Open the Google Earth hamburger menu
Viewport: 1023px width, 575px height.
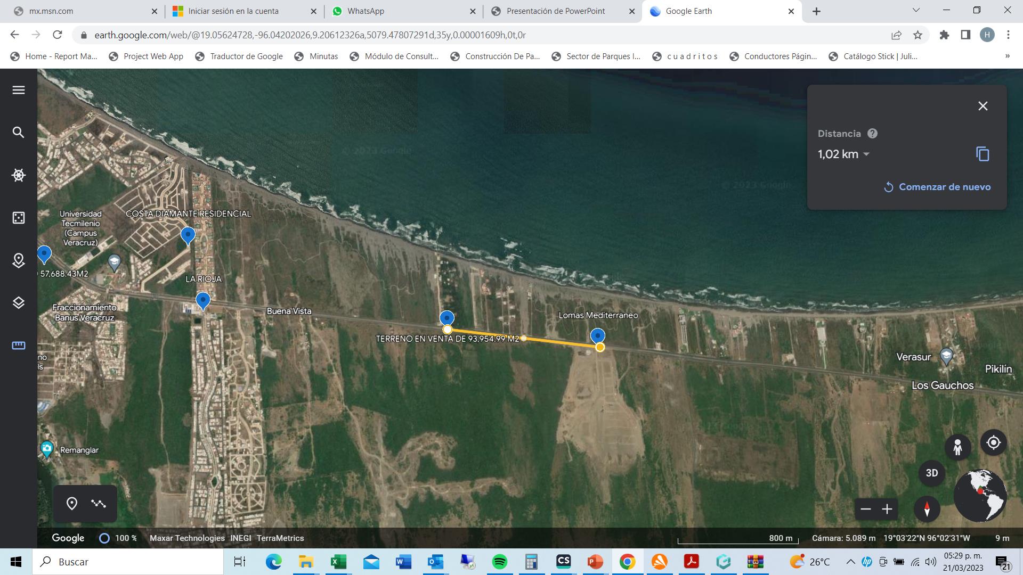pos(19,90)
